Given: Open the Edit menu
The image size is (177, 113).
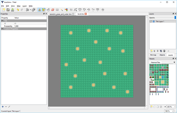Looking at the screenshot, I should (7, 6).
